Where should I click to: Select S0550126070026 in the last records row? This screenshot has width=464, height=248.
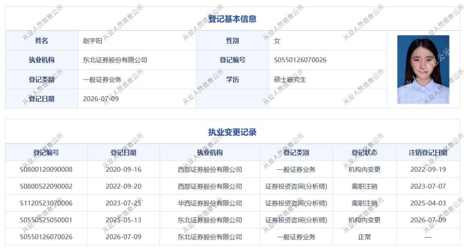(x=46, y=237)
